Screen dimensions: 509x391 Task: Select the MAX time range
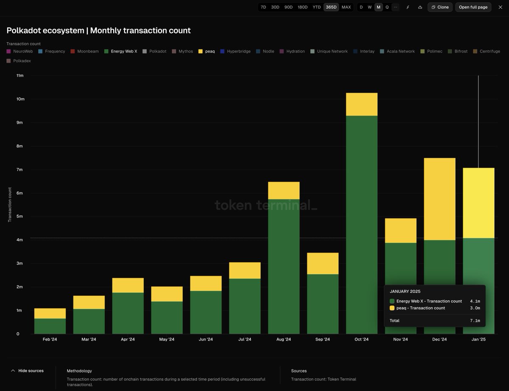[x=346, y=7]
